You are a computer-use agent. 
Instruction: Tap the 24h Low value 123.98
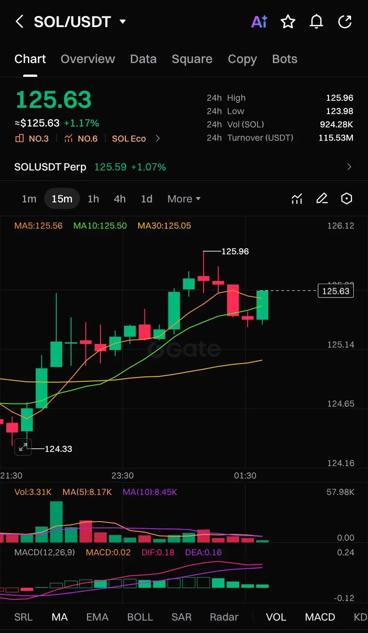pos(340,111)
